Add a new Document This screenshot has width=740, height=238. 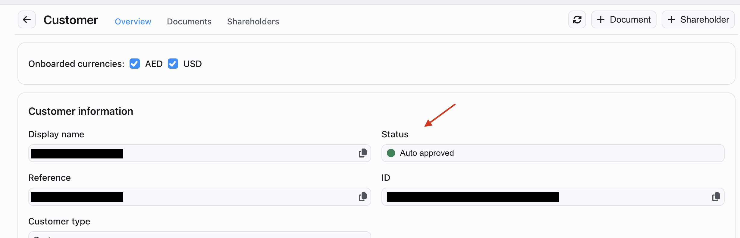(624, 20)
